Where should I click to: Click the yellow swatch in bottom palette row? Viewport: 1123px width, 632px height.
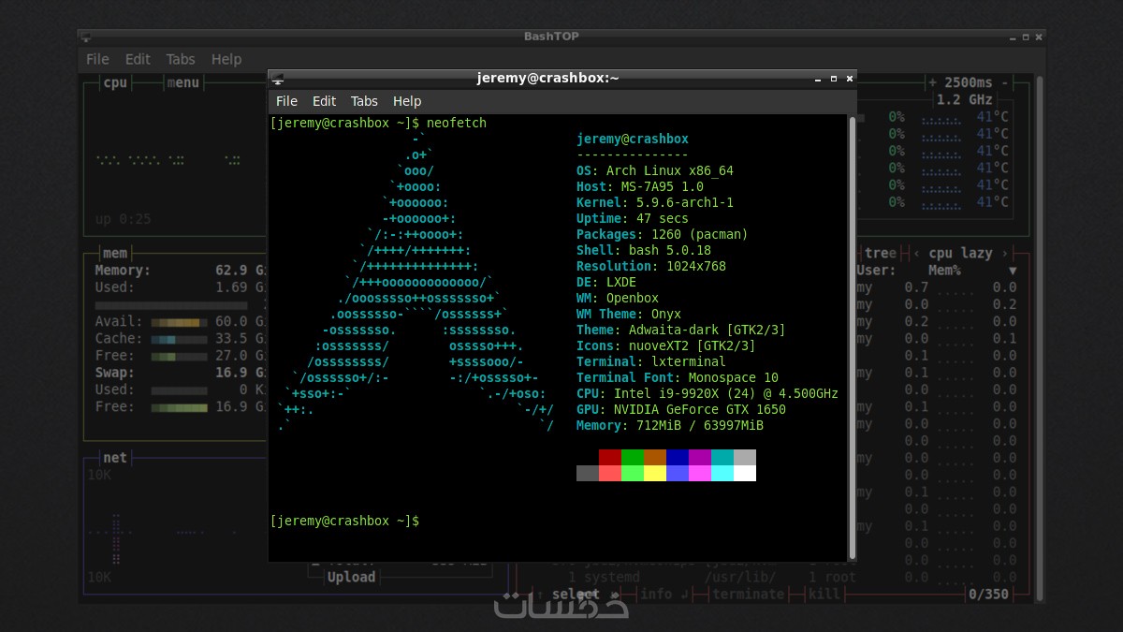click(655, 473)
